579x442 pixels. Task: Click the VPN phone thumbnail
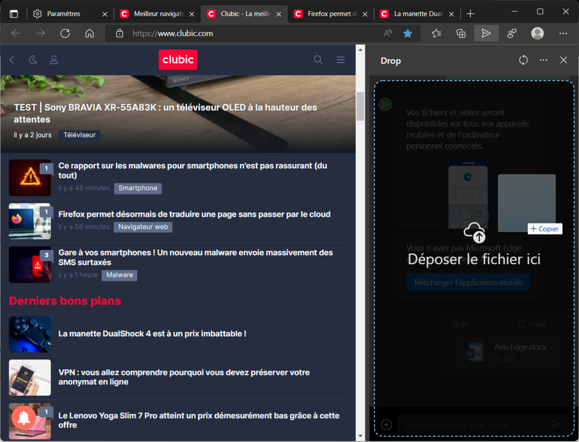[30, 377]
